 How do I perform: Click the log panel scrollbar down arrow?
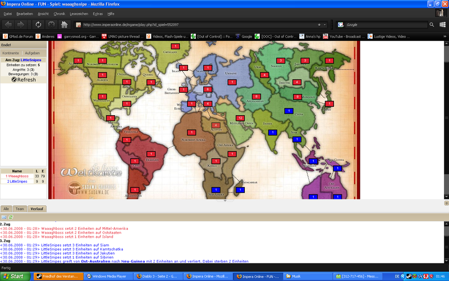point(446,261)
